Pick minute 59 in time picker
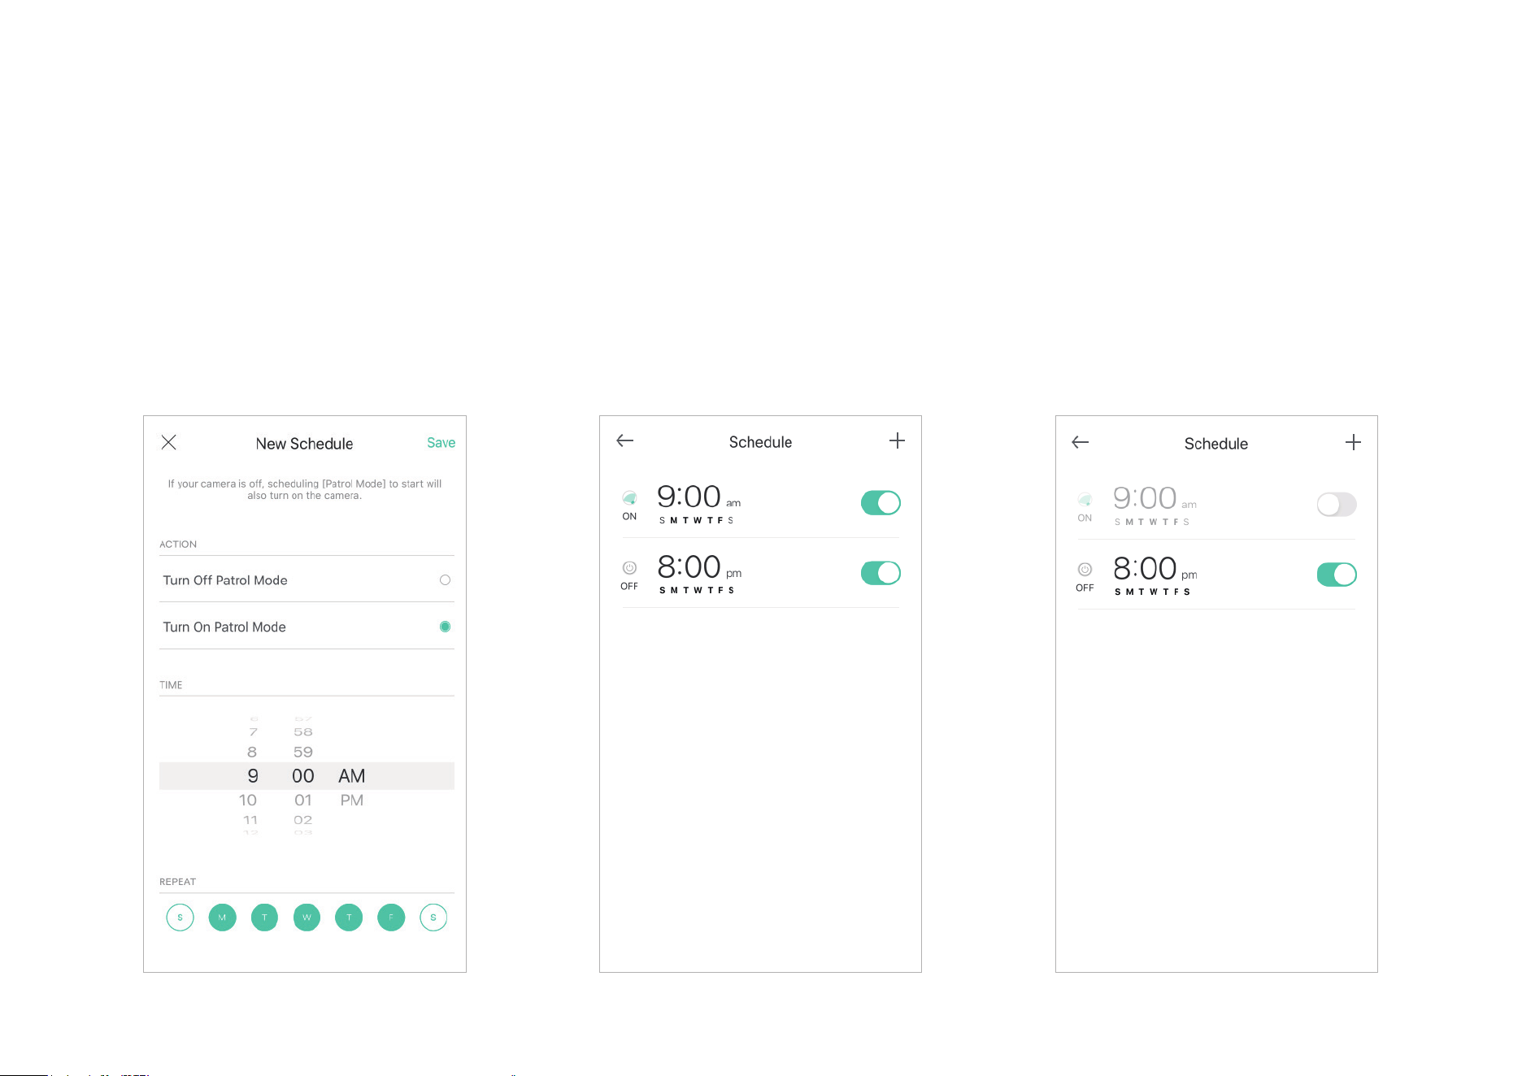The height and width of the screenshot is (1076, 1522). [303, 753]
